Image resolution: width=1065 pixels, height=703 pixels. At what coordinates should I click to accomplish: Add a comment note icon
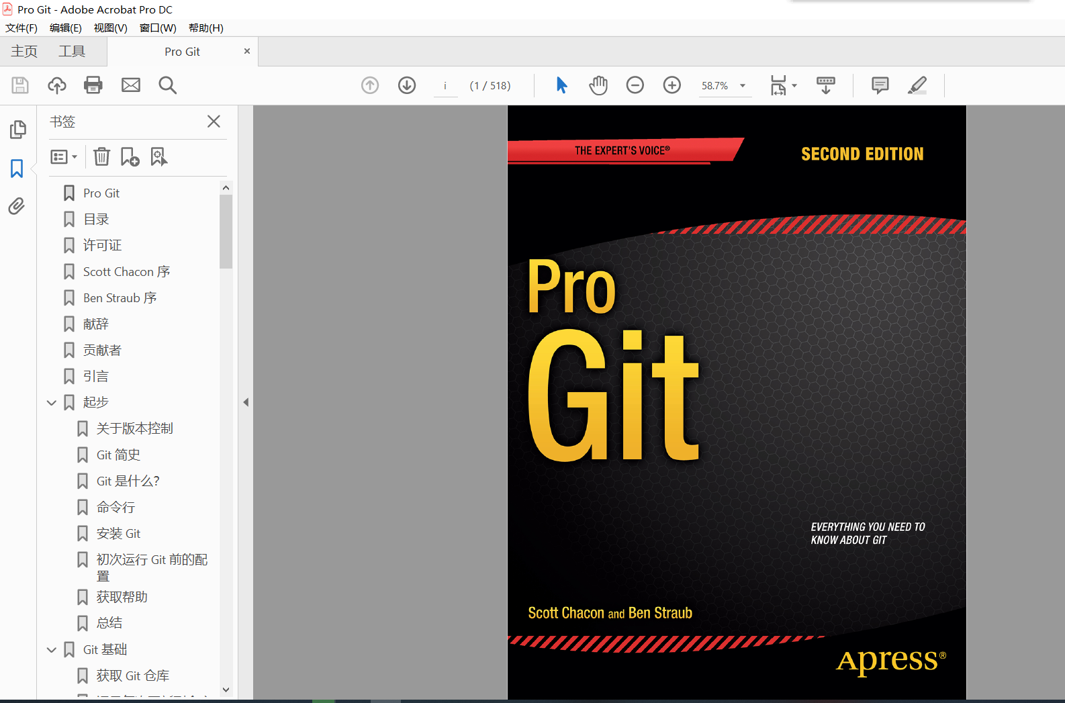point(880,85)
